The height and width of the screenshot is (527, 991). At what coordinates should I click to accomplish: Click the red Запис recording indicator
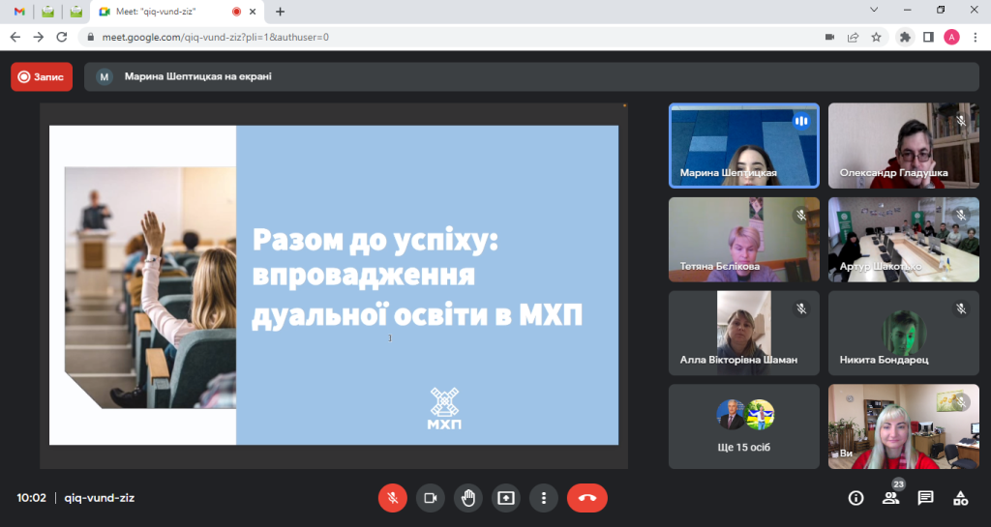(42, 76)
